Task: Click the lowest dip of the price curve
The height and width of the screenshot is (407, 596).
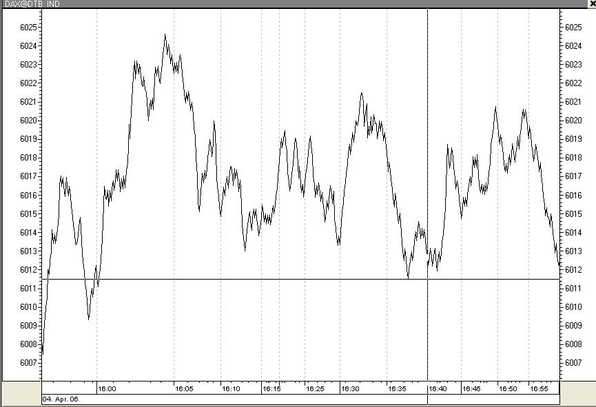Action: point(44,353)
